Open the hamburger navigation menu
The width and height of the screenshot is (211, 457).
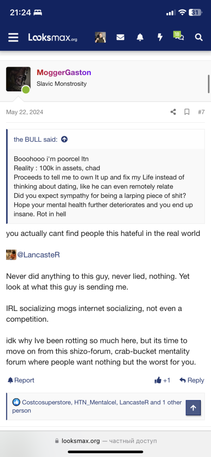[x=13, y=37]
